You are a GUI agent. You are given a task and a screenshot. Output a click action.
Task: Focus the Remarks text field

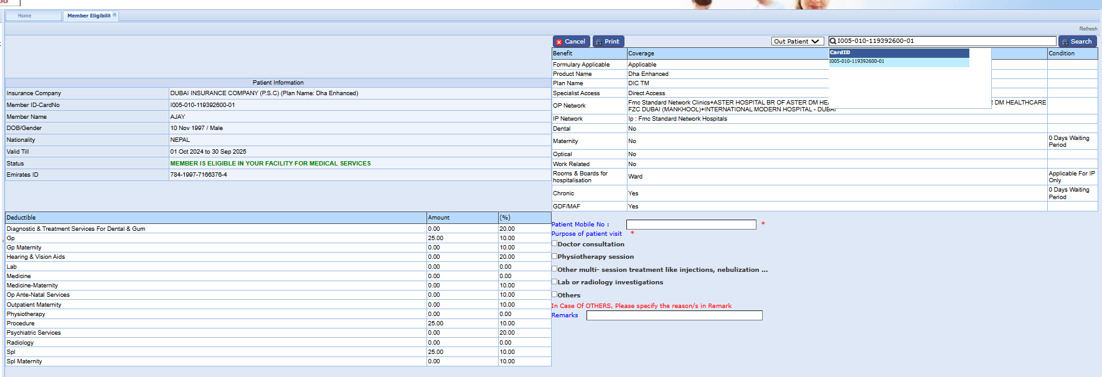674,315
